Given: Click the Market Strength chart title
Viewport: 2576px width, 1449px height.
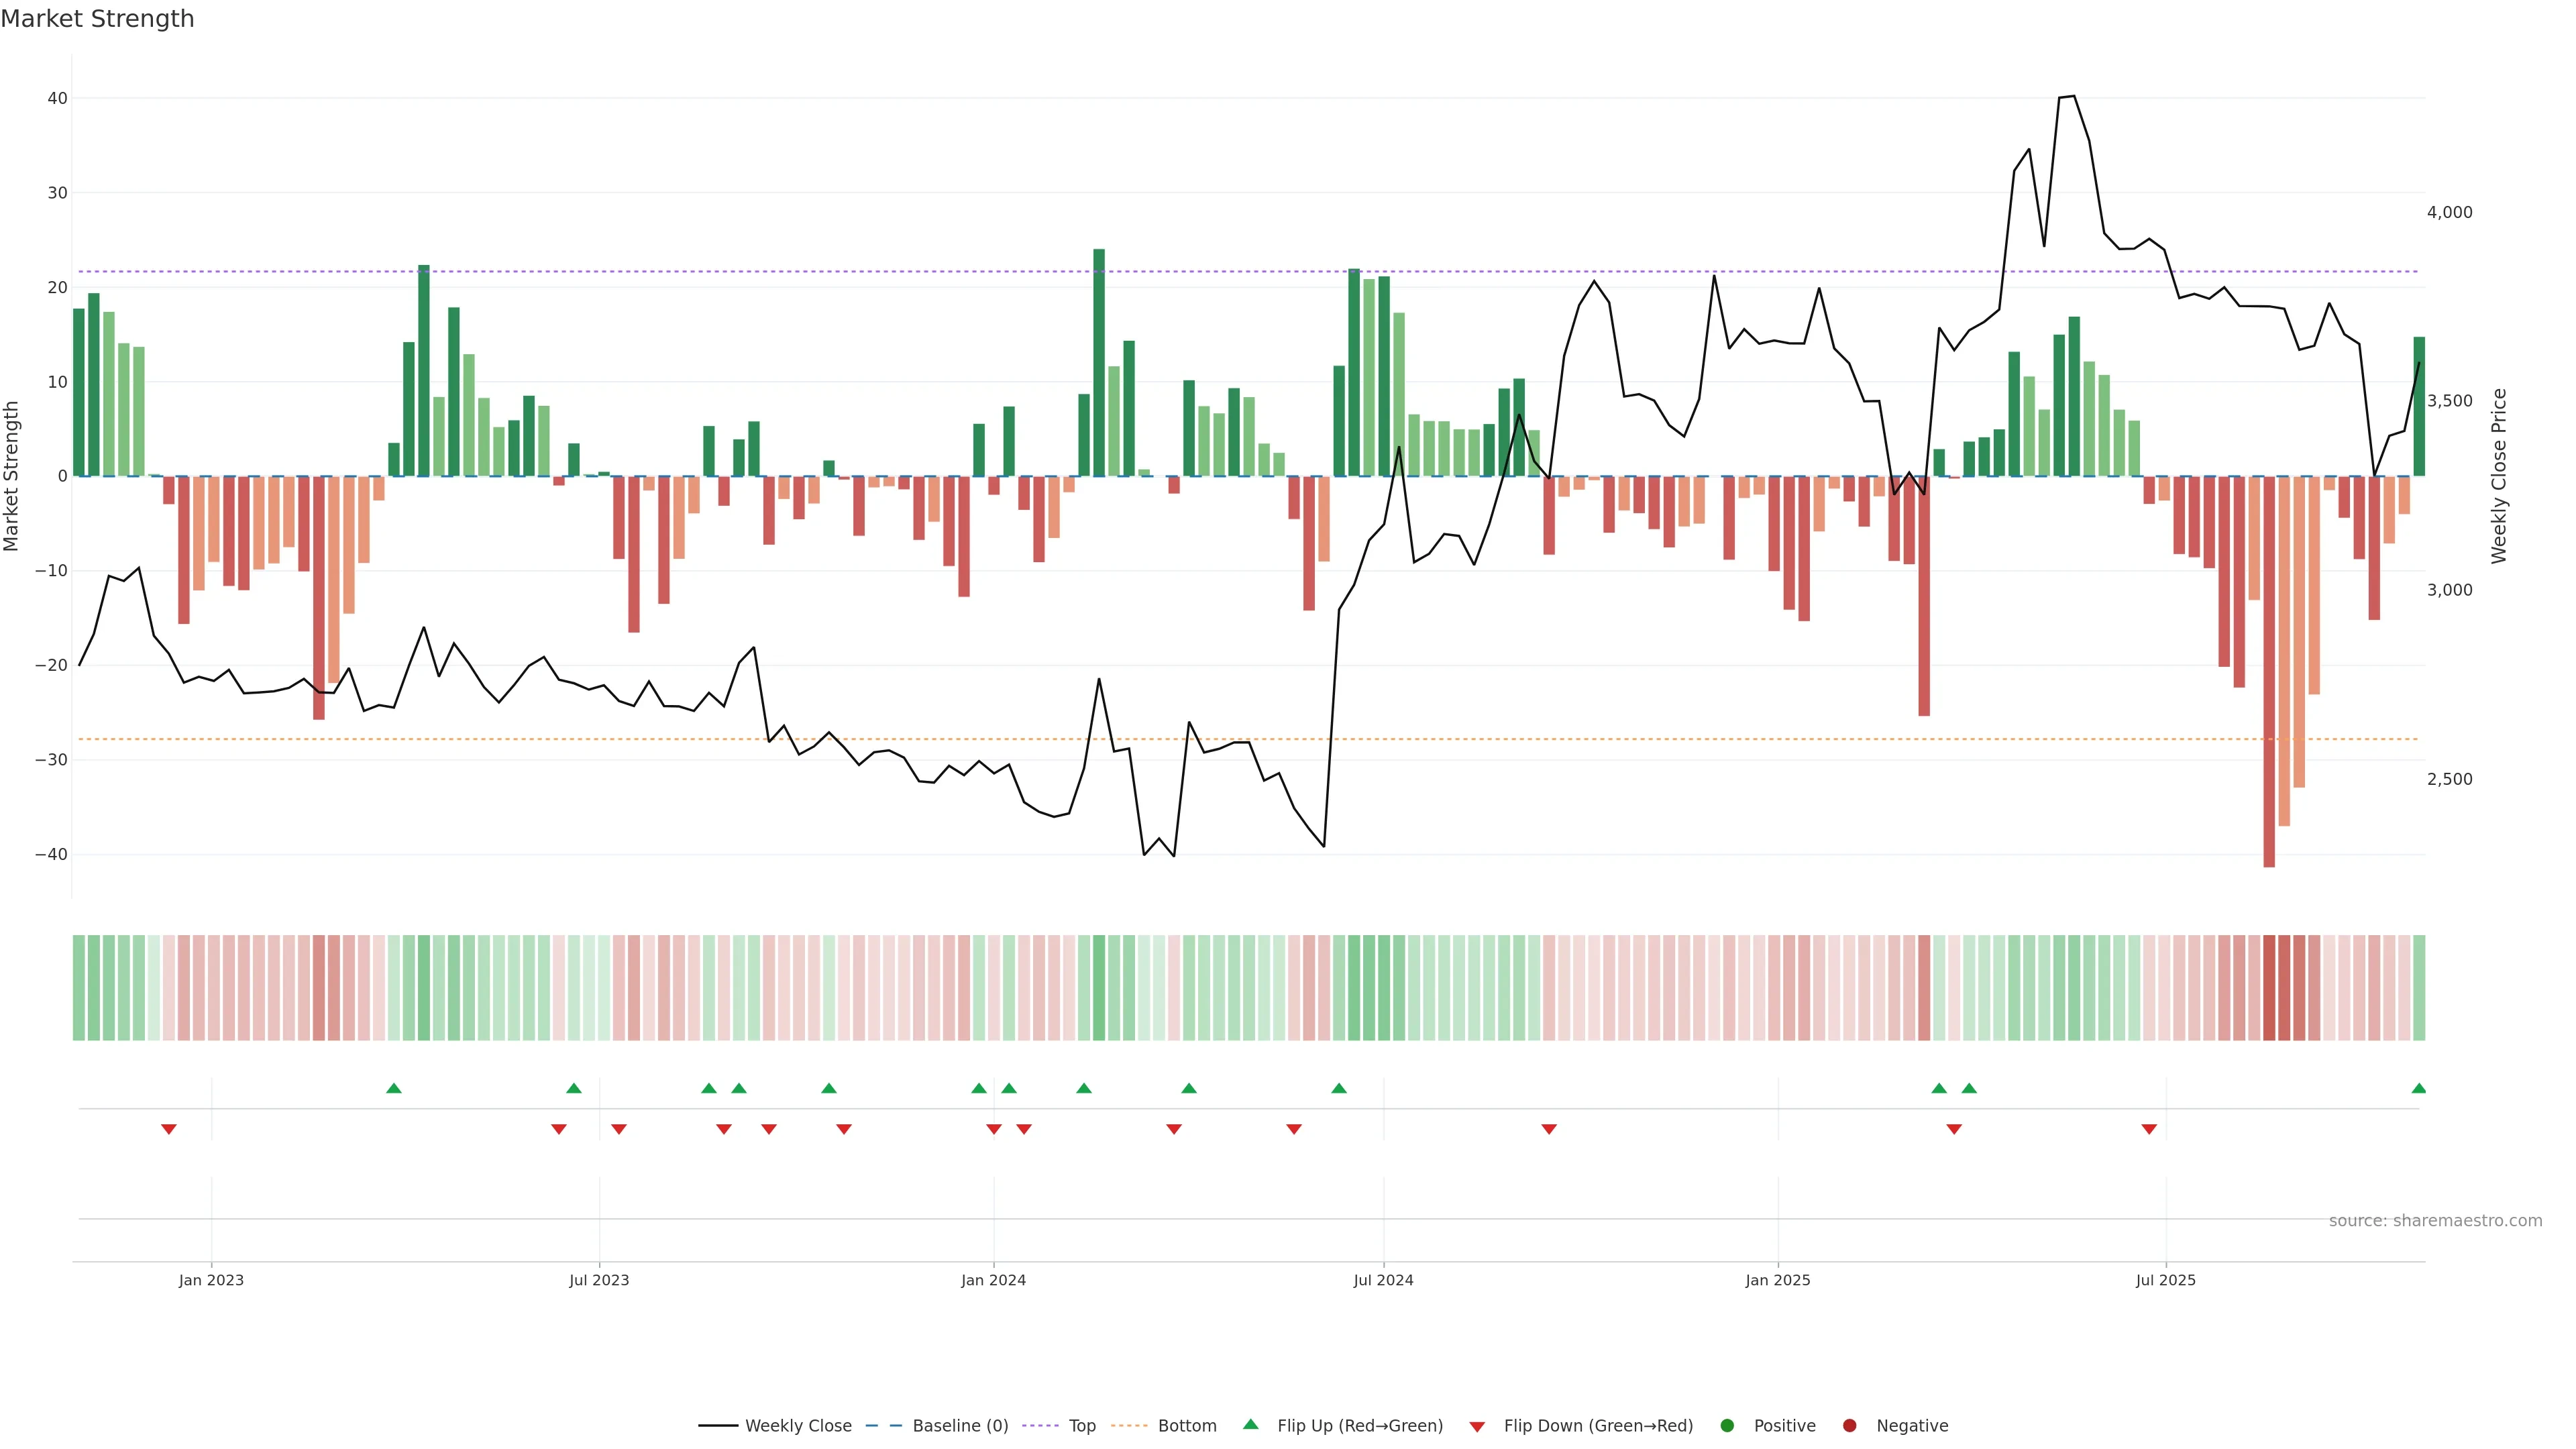Looking at the screenshot, I should tap(97, 19).
